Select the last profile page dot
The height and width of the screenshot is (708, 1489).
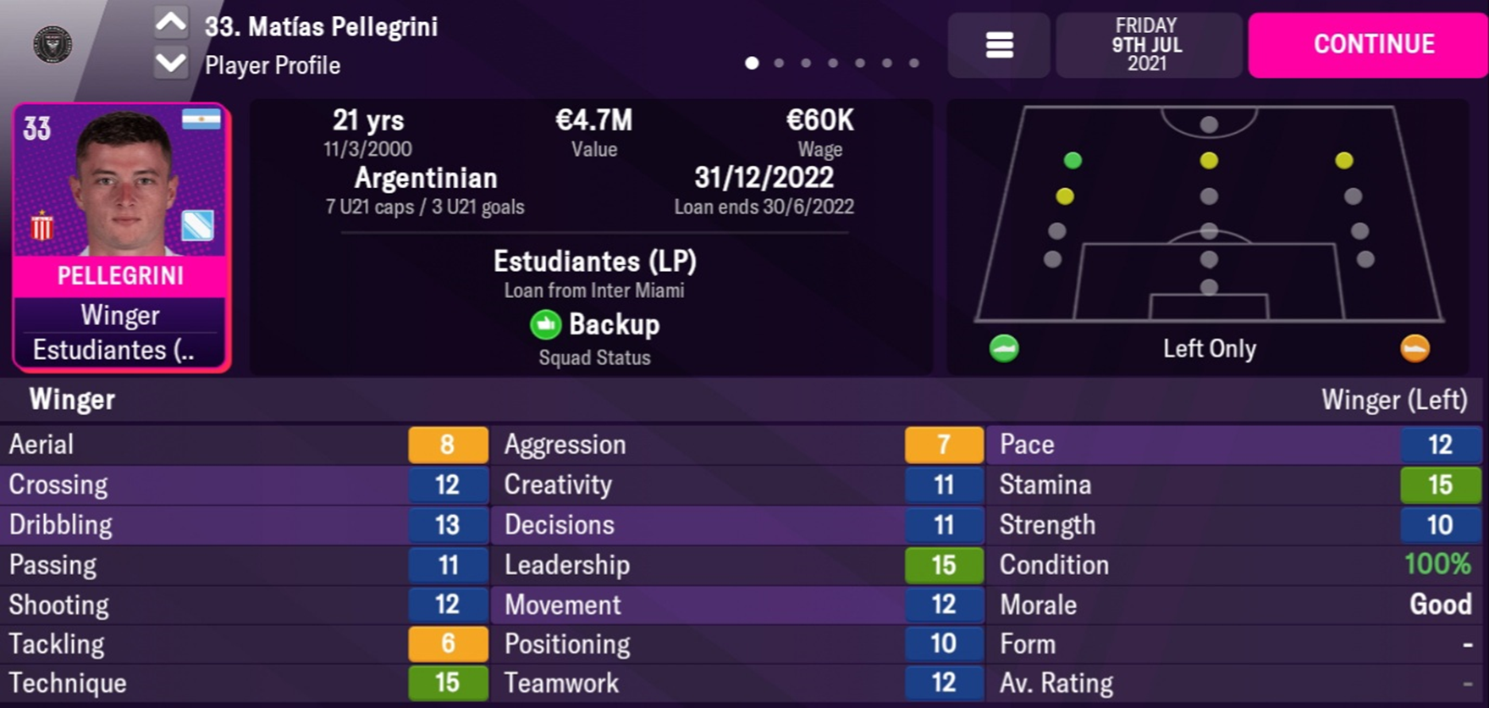[913, 63]
